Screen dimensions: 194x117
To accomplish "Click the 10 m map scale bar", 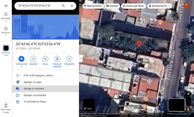I will click(179, 114).
